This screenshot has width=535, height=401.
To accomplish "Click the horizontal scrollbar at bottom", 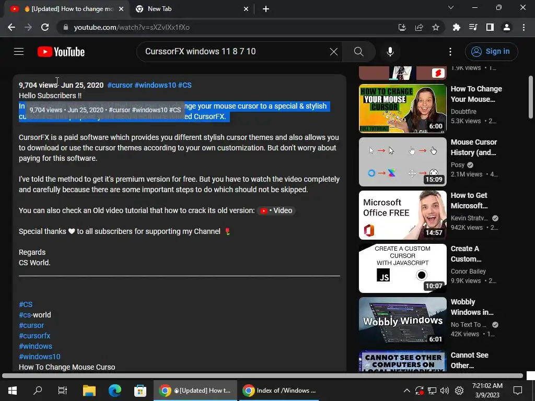I will click(x=262, y=376).
